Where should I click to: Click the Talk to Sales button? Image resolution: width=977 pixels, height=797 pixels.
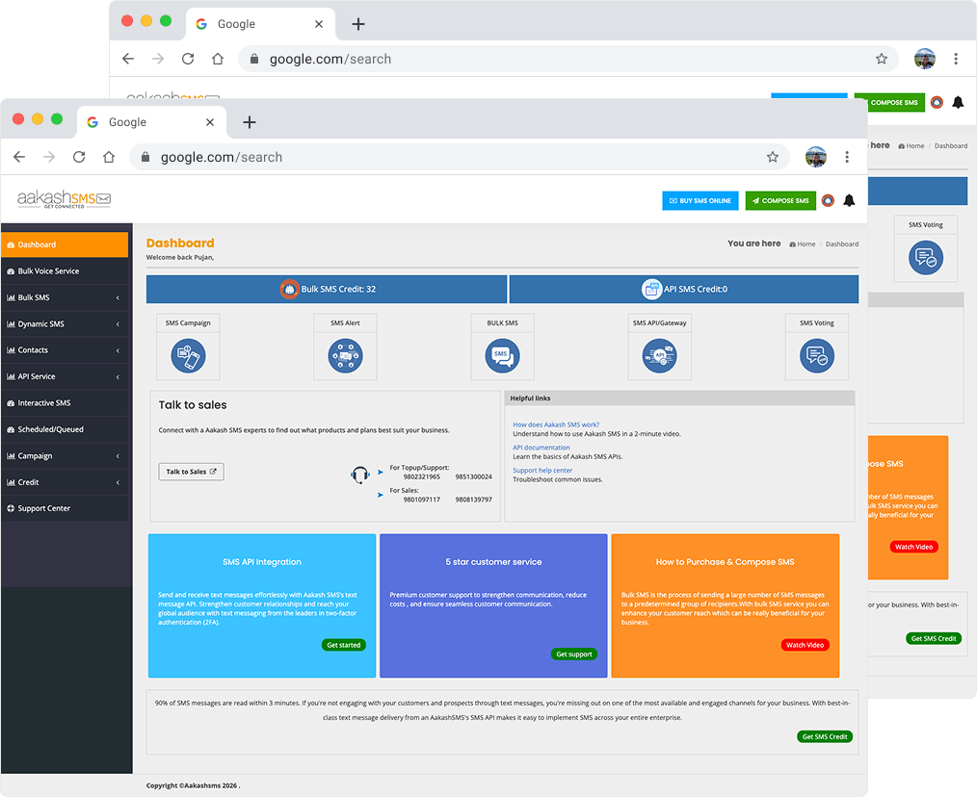coord(191,472)
